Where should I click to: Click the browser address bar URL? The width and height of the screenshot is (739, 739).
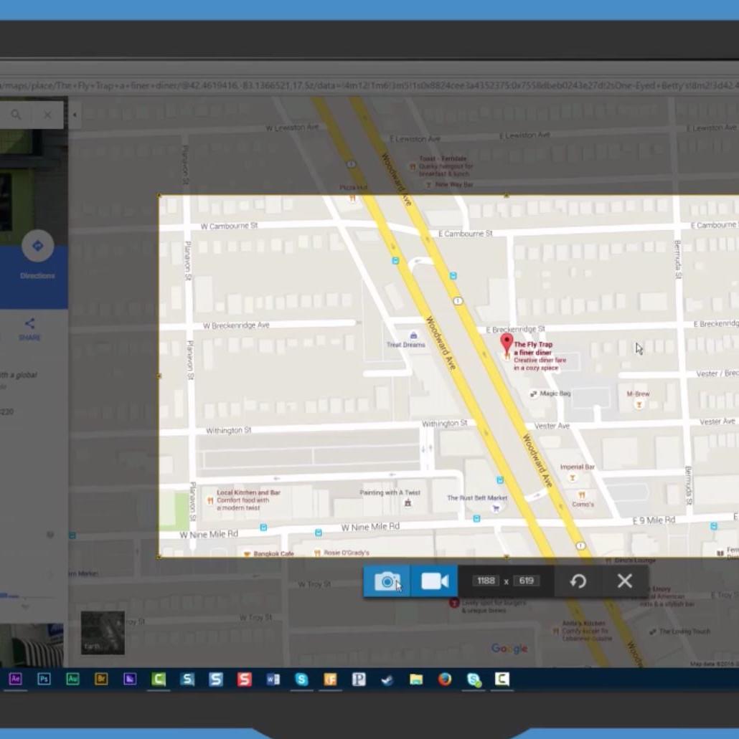click(369, 86)
